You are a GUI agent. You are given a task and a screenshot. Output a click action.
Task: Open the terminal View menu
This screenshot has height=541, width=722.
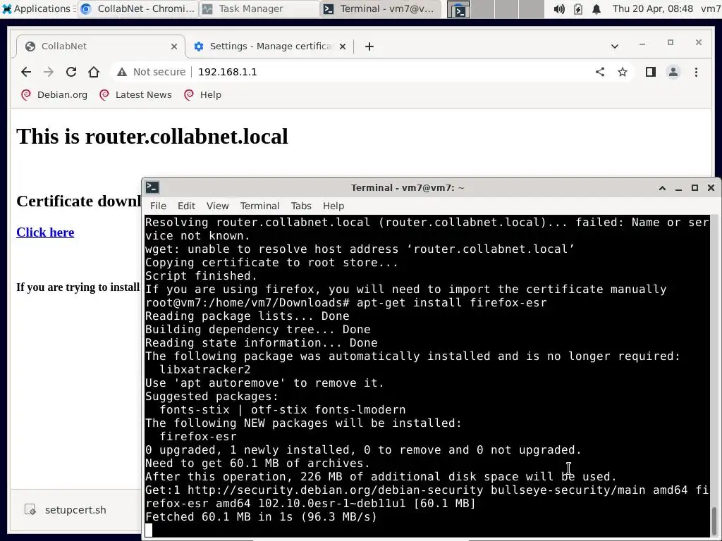click(x=217, y=206)
